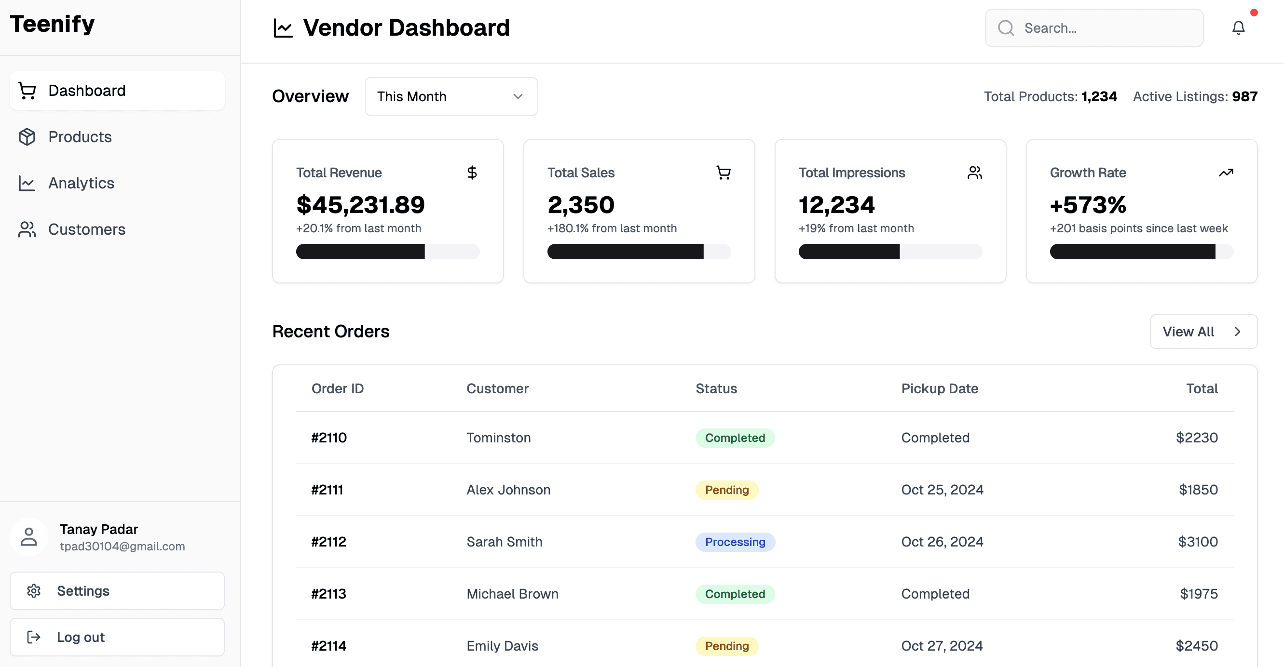The height and width of the screenshot is (667, 1284).
Task: Click the Analytics sidebar icon
Action: pyautogui.click(x=27, y=183)
